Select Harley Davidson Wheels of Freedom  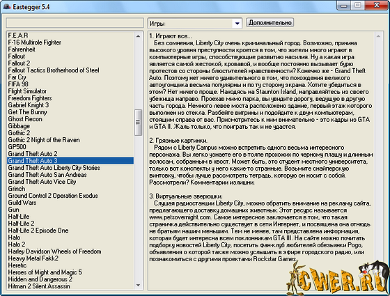[x=70, y=251]
